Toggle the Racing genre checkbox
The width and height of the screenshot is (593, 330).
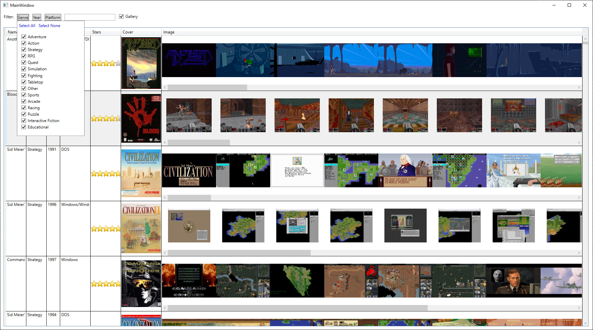coord(24,108)
